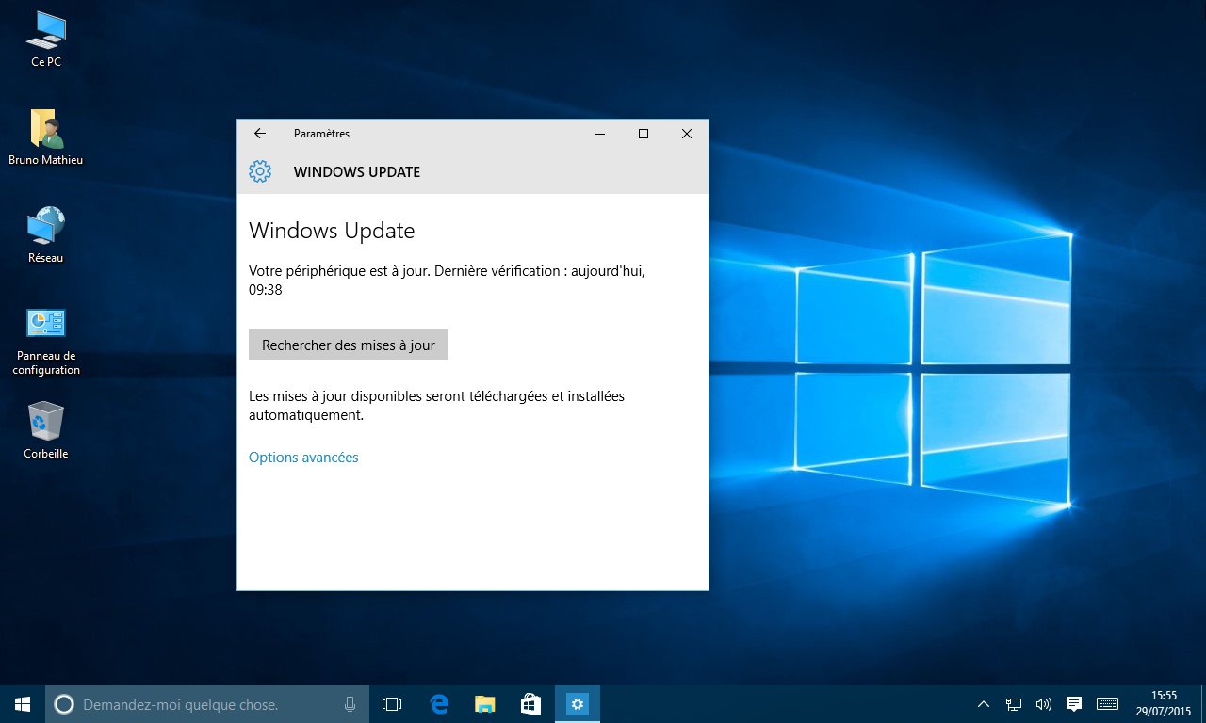Click the Windows Update gear icon
The height and width of the screenshot is (723, 1206).
pos(260,171)
